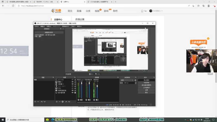Enable 工作室模式 in Controls
The width and height of the screenshot is (217, 122).
pos(146,88)
